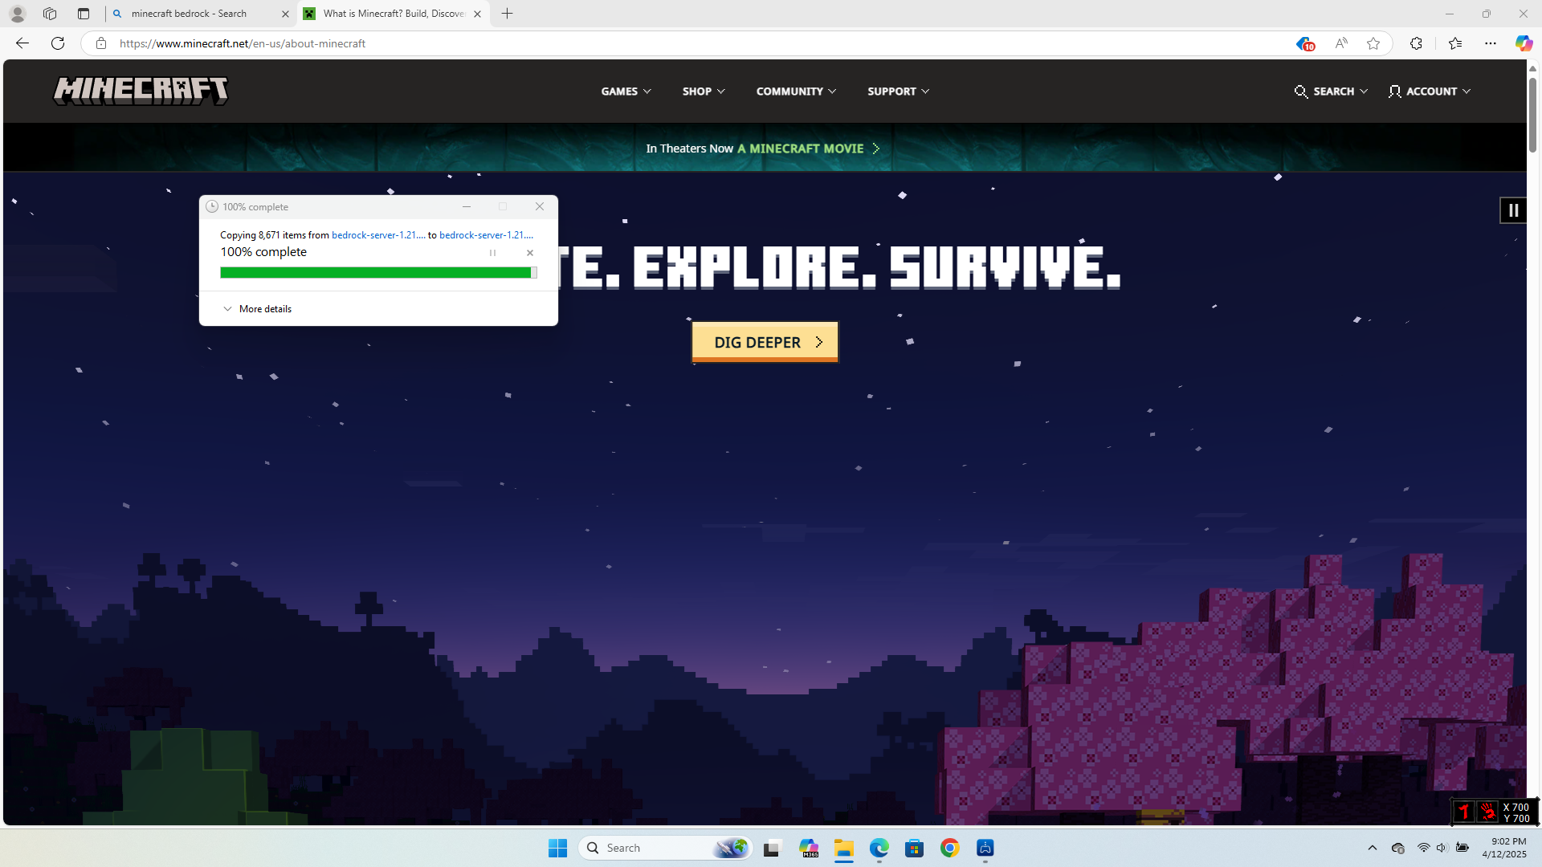This screenshot has height=867, width=1542.
Task: Show hidden system tray icons
Action: pos(1373,848)
